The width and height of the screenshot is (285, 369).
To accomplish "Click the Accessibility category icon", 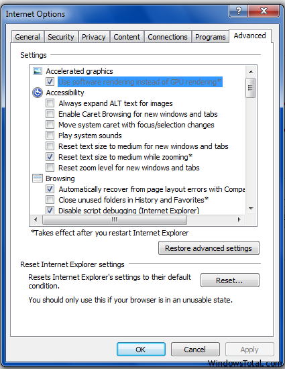I will 38,93.
